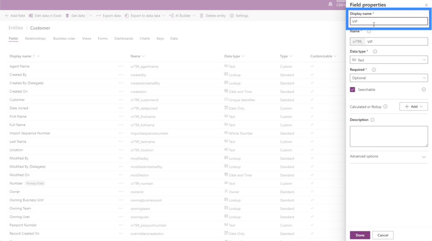Open more options for Location row

pyautogui.click(x=121, y=150)
